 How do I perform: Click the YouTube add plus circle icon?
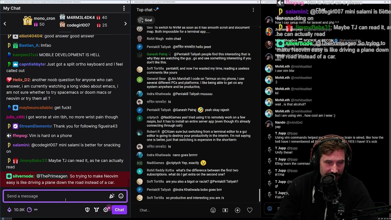click(237, 210)
